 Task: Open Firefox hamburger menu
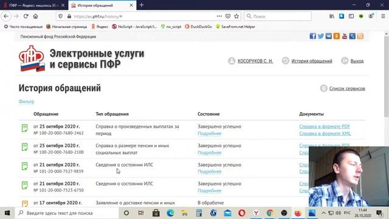tap(383, 16)
